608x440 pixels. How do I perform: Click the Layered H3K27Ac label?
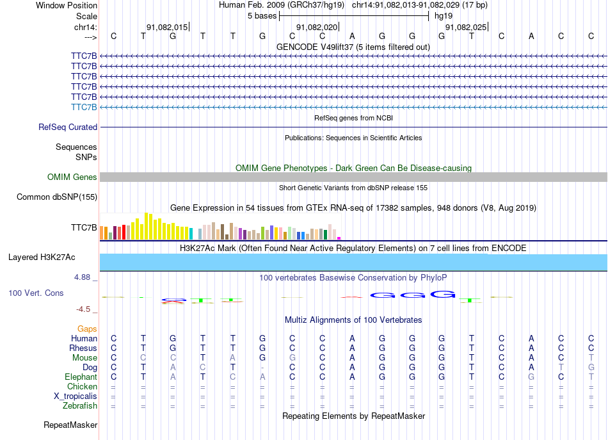42,257
